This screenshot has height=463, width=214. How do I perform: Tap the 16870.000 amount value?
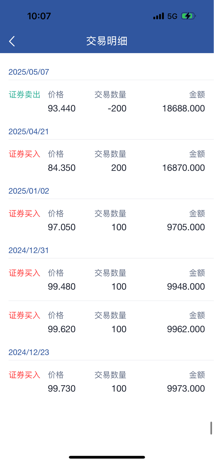(183, 168)
